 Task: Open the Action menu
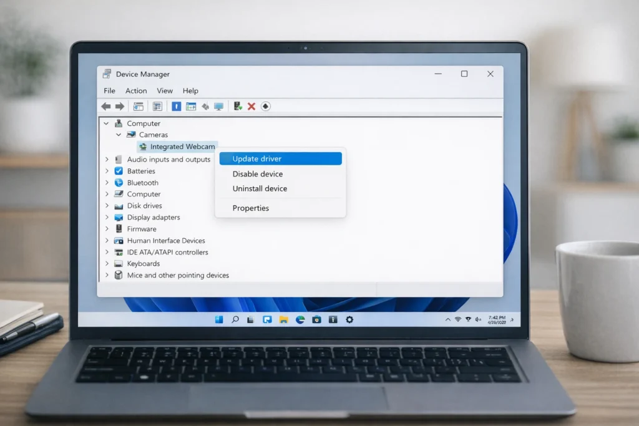tap(136, 90)
